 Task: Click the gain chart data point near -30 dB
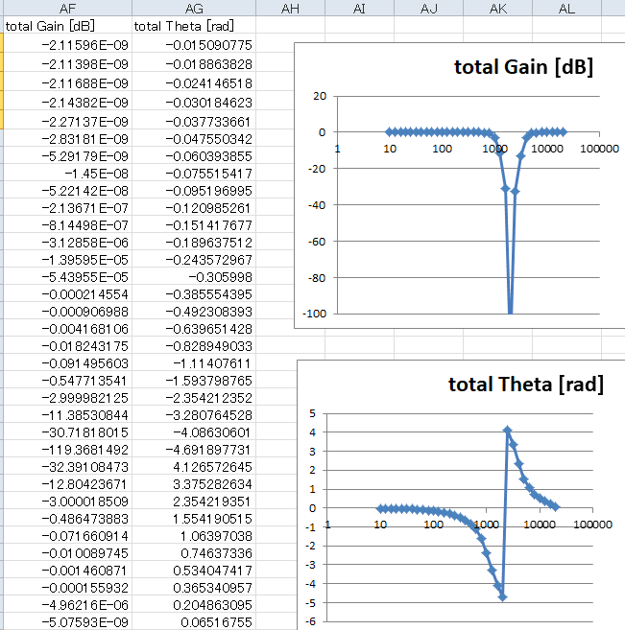pyautogui.click(x=506, y=189)
